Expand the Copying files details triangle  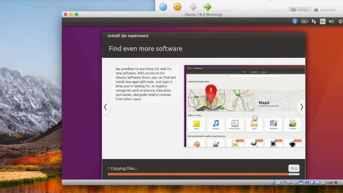click(x=109, y=168)
